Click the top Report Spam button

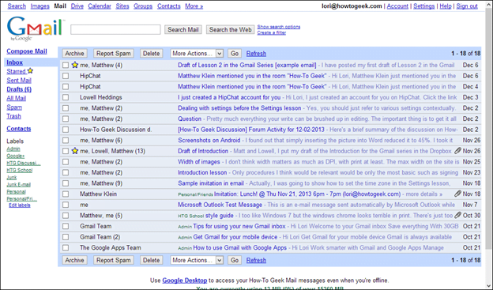(114, 54)
